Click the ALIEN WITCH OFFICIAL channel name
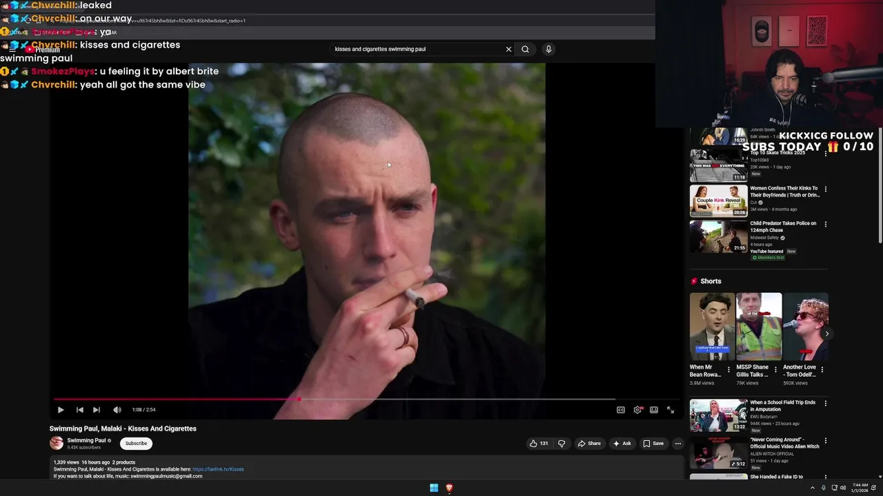This screenshot has width=883, height=496. (772, 454)
